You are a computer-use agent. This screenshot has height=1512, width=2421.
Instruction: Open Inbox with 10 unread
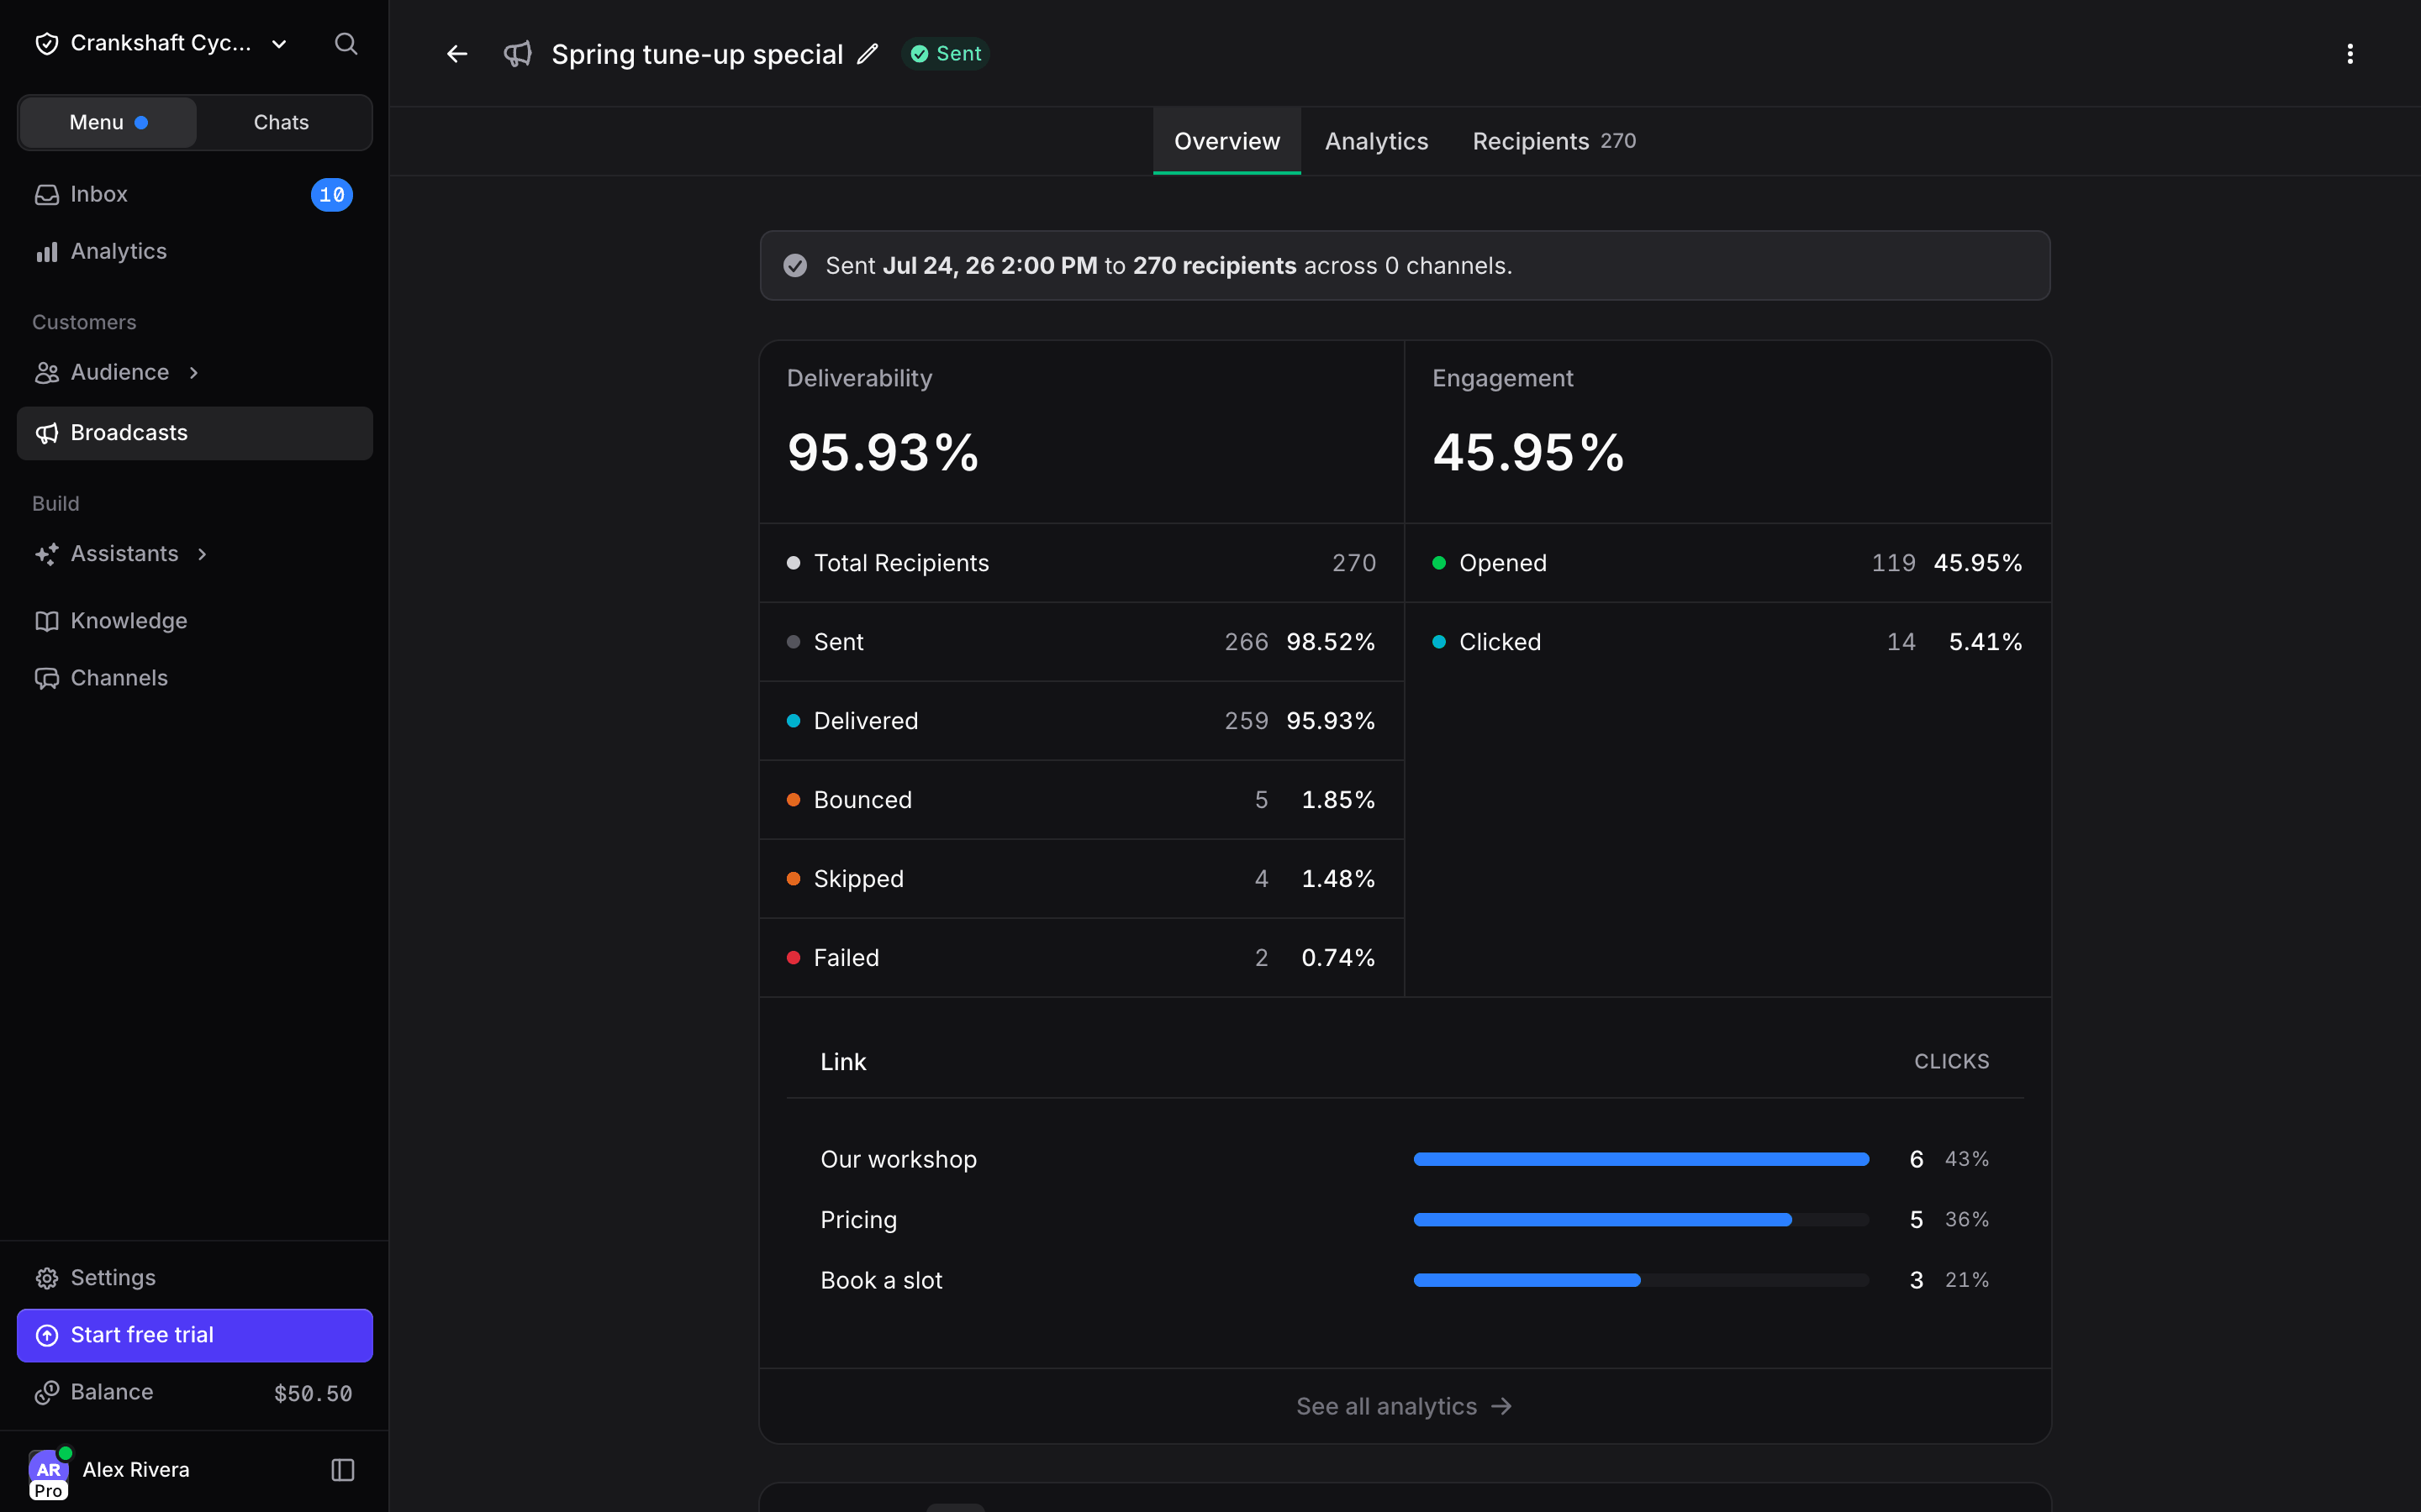tap(194, 194)
